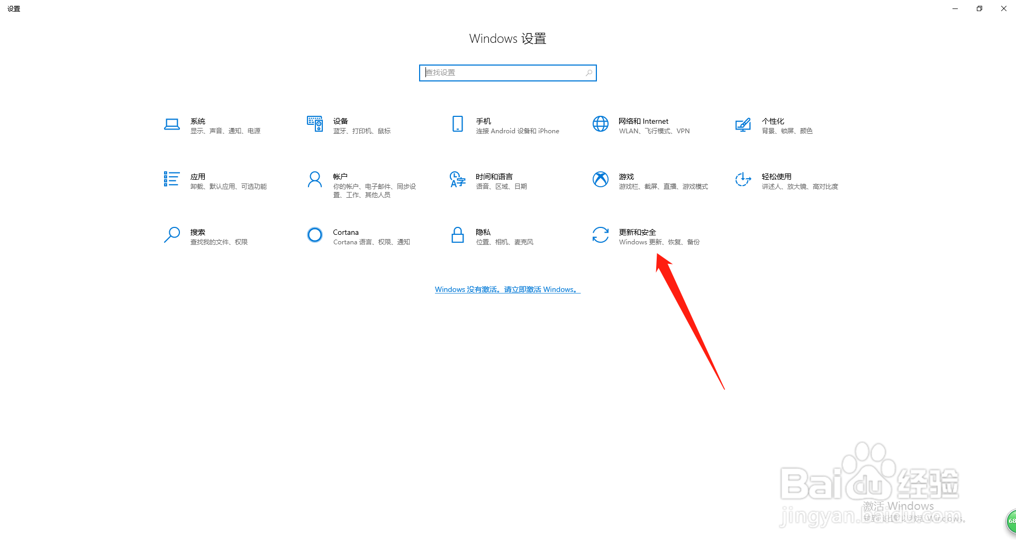Select the 游戏 title text
1016x550 pixels.
[627, 177]
